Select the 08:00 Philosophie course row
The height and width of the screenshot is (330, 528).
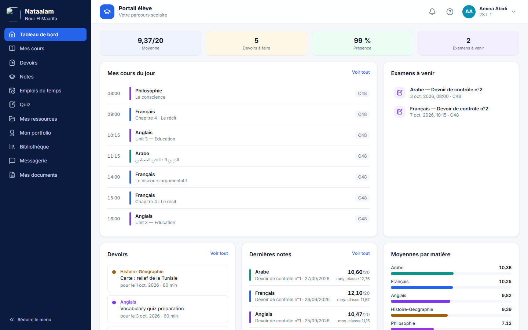coord(238,93)
